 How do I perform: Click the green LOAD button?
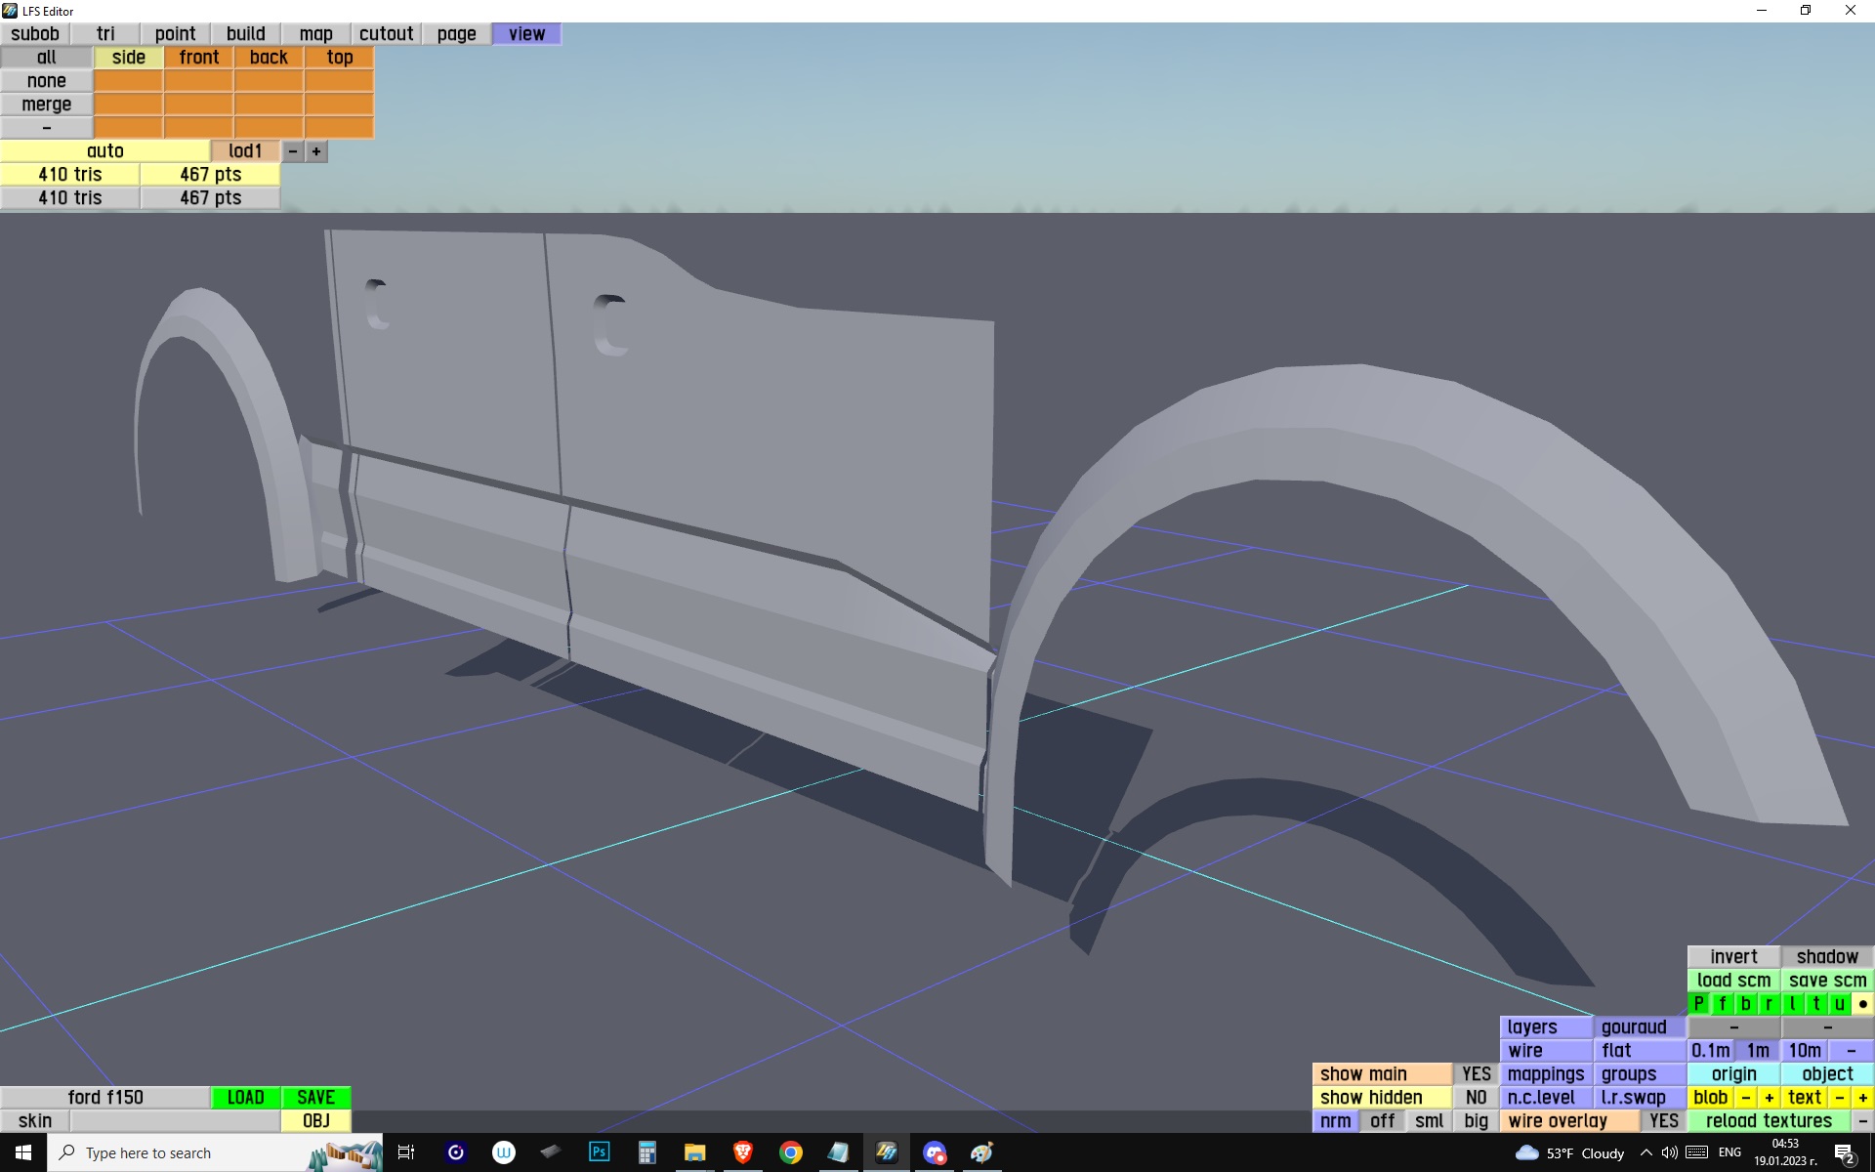tap(245, 1098)
